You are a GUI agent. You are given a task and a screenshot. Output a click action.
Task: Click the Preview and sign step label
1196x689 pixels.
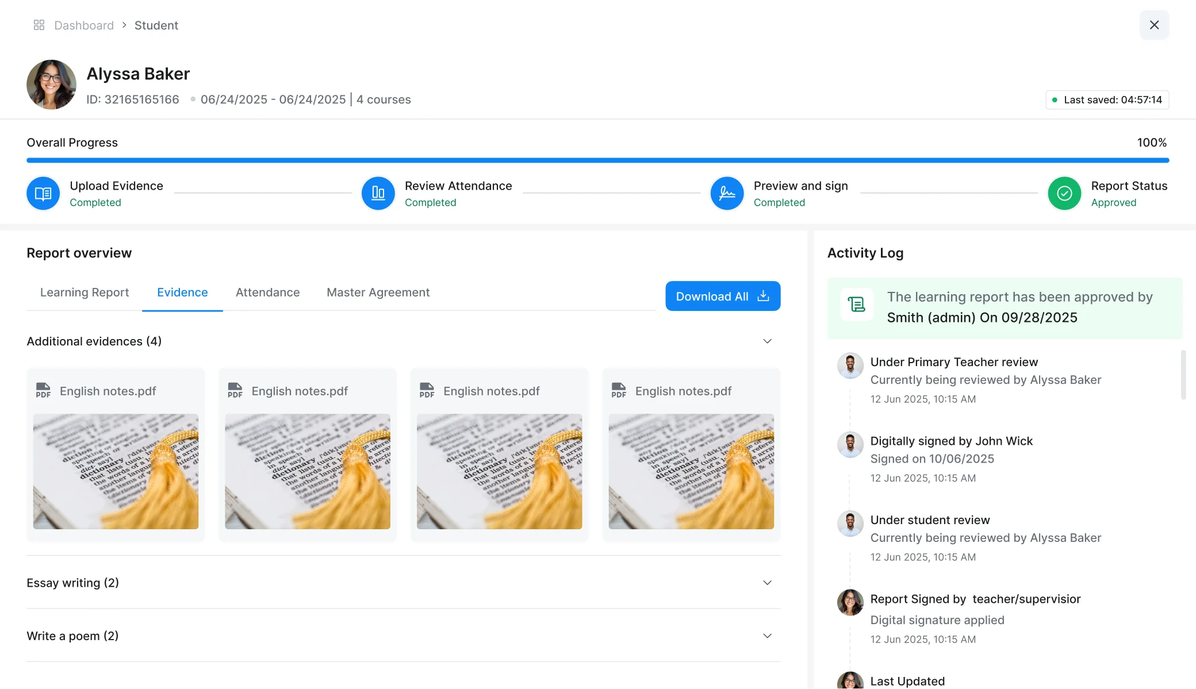tap(800, 186)
